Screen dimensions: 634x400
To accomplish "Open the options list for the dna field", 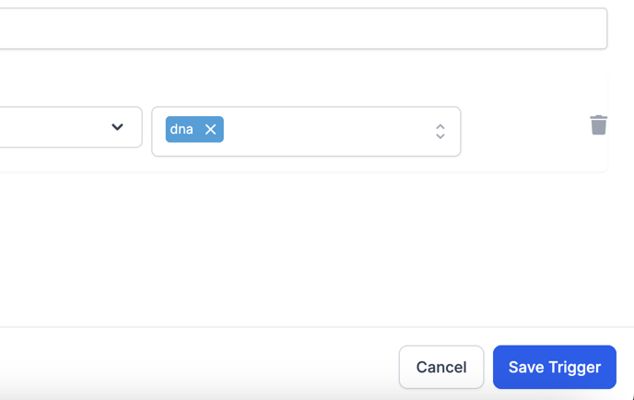I will click(x=440, y=132).
